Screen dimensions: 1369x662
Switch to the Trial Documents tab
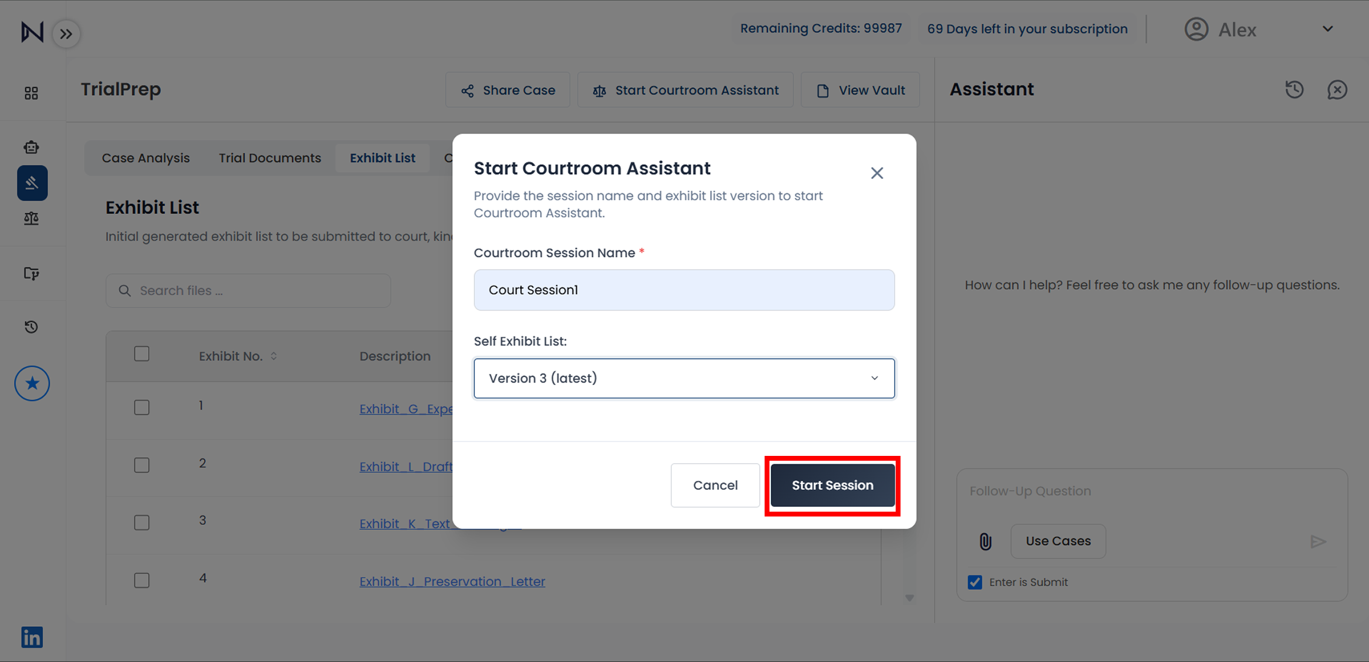point(269,158)
